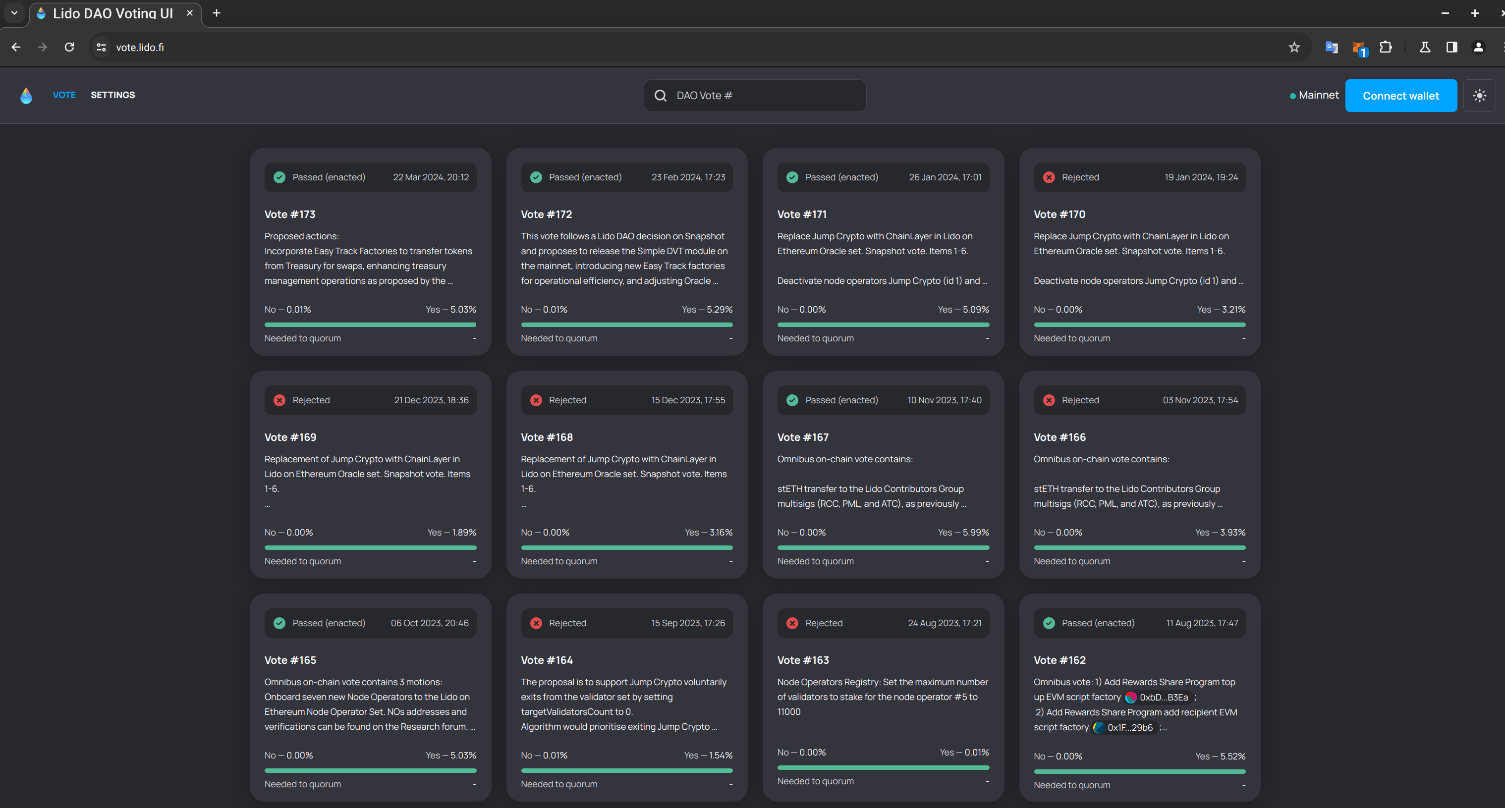The height and width of the screenshot is (808, 1505).
Task: Open a new browser tab
Action: click(x=216, y=13)
